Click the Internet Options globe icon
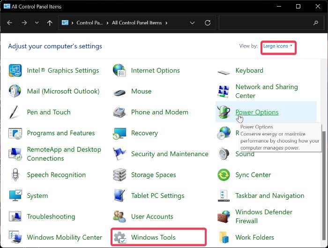328x248 pixels. [x=119, y=70]
